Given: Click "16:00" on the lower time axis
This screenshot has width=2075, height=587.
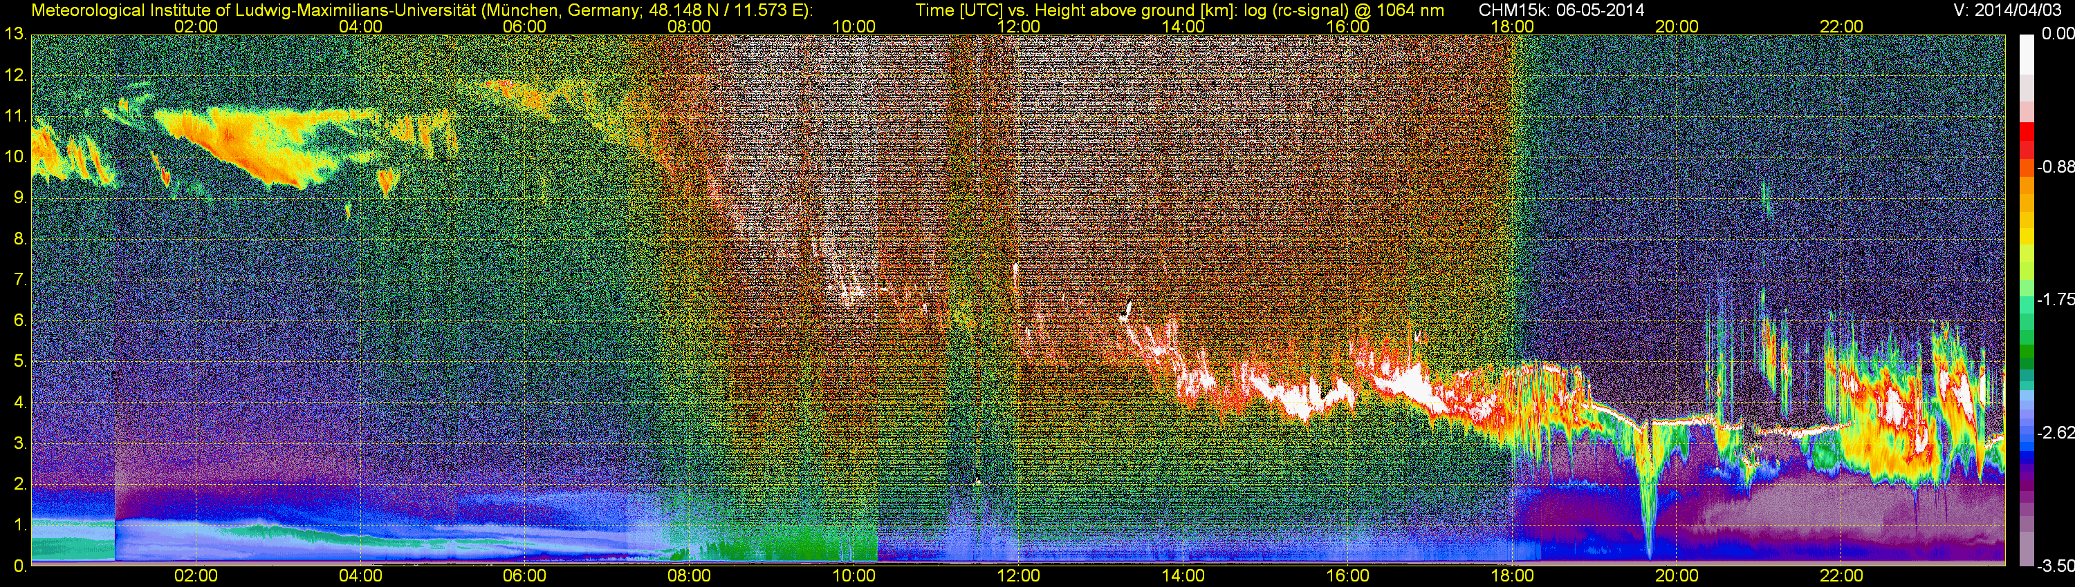Looking at the screenshot, I should (1347, 576).
